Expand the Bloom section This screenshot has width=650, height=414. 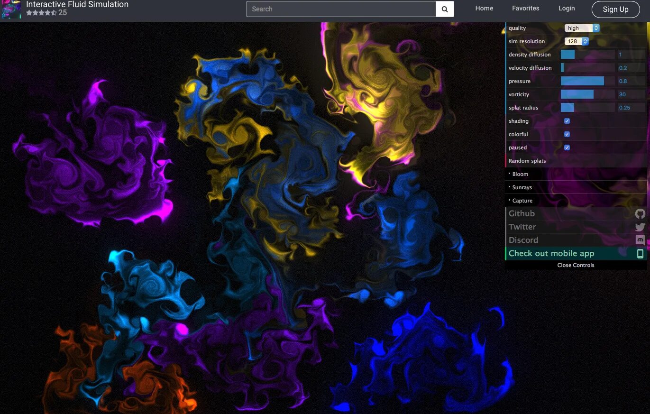(x=520, y=174)
